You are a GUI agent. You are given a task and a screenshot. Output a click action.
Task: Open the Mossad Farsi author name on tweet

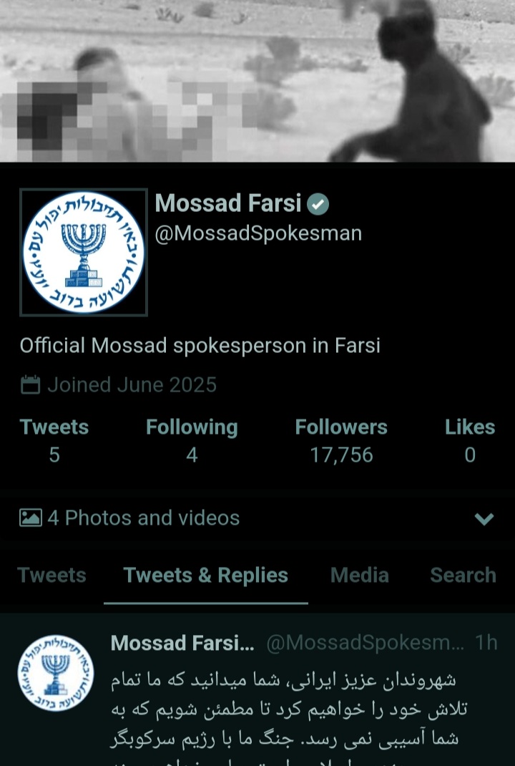tap(182, 643)
